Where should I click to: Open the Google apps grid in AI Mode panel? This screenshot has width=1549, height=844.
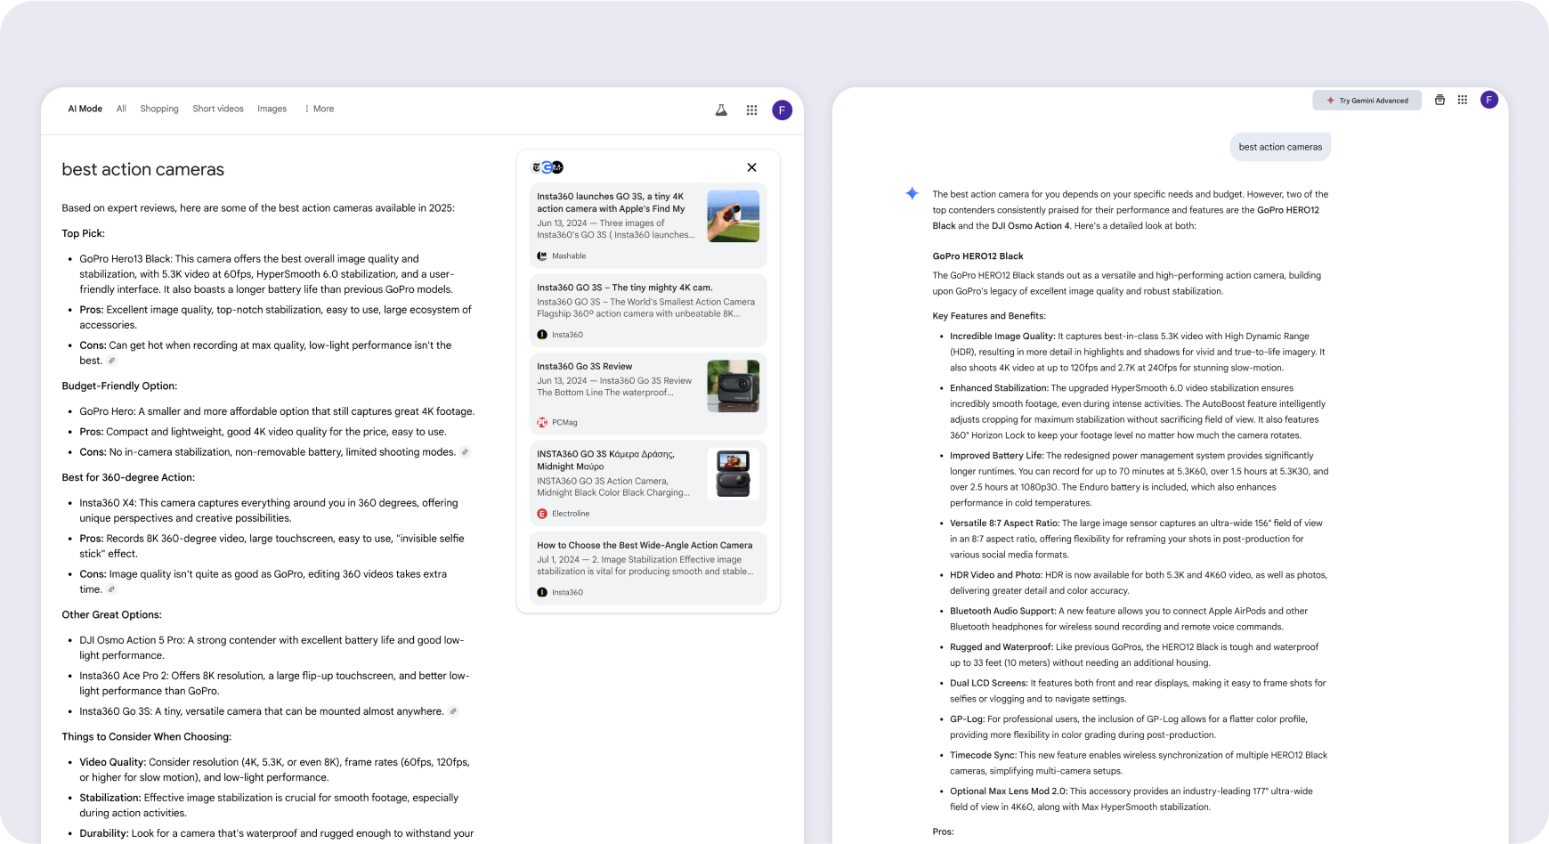coord(751,110)
